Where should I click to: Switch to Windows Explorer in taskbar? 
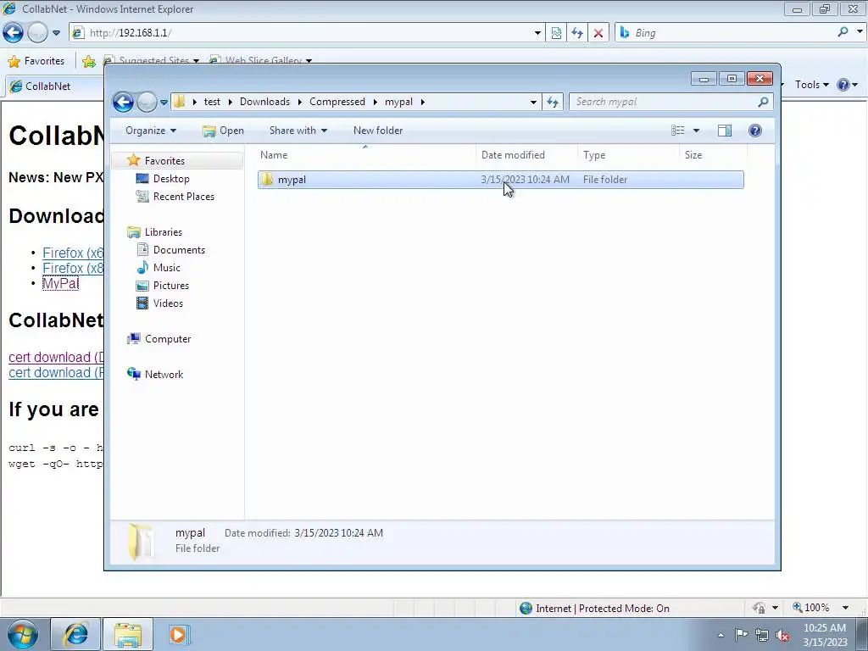tap(128, 634)
